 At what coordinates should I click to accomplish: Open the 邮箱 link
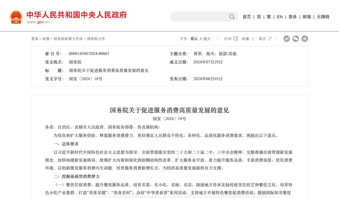click(x=307, y=17)
